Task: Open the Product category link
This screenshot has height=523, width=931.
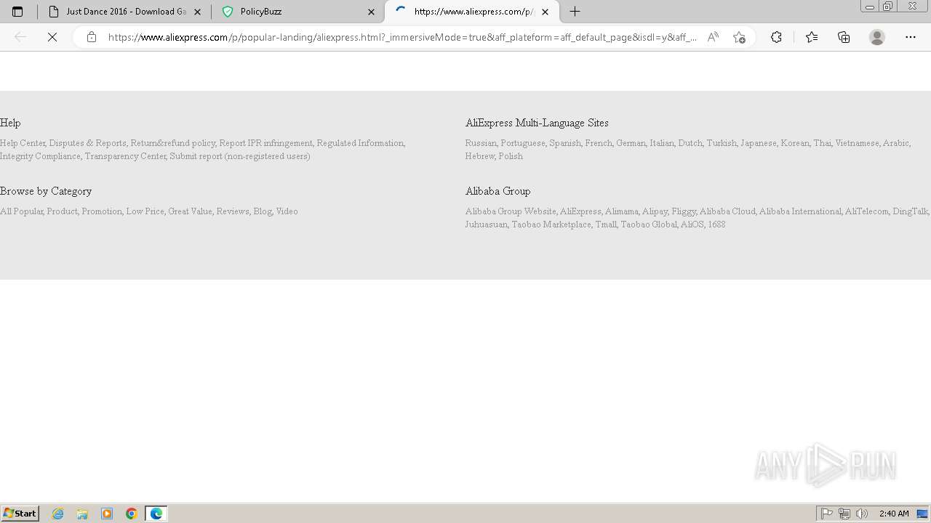Action: click(62, 211)
